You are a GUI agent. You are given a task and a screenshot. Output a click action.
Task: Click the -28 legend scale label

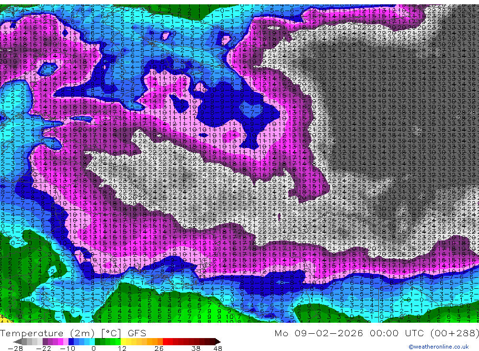pyautogui.click(x=15, y=348)
